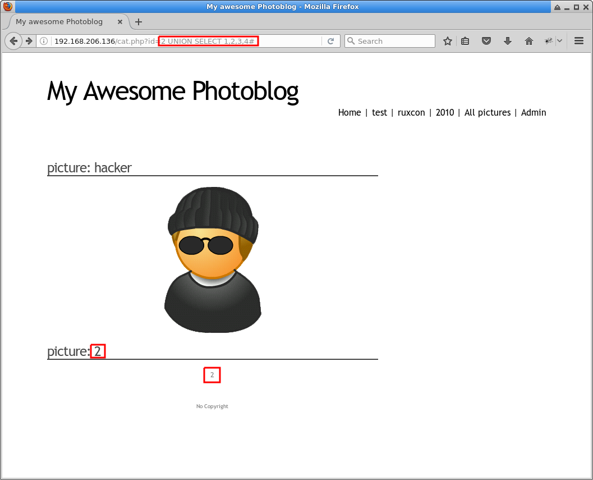Click the eject-style titlebar button
The width and height of the screenshot is (593, 480).
click(557, 7)
